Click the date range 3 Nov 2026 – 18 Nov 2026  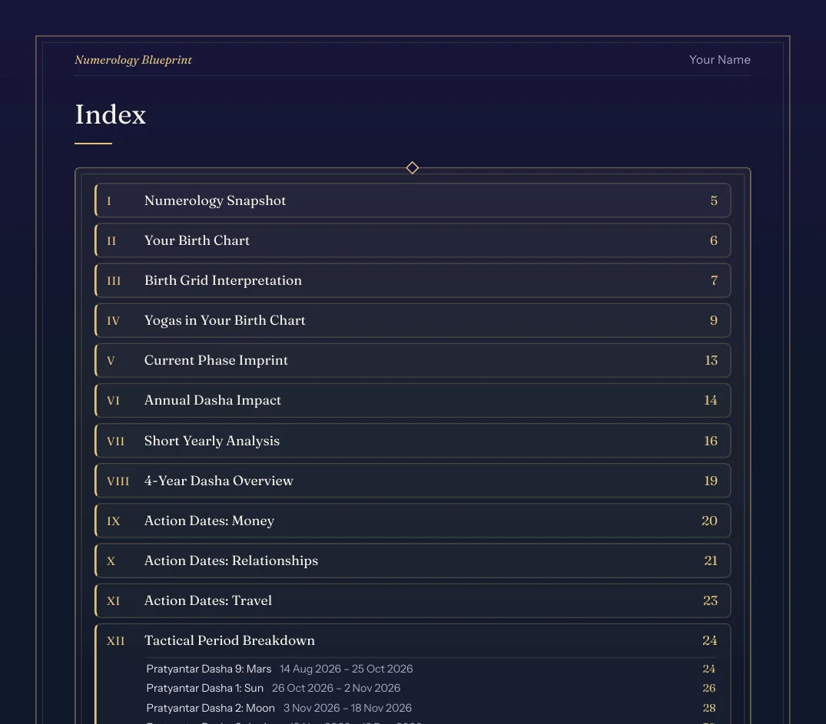tap(347, 708)
